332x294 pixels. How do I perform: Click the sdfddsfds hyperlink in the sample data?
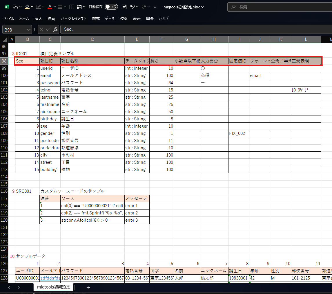tap(50, 278)
